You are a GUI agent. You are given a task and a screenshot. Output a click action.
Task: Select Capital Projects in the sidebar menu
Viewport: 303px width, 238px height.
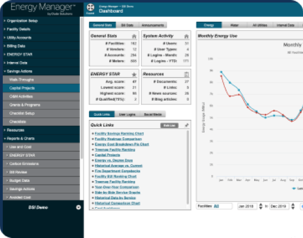(x=41, y=88)
